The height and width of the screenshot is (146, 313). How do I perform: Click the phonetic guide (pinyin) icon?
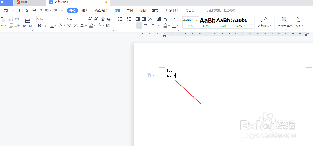click(109, 19)
